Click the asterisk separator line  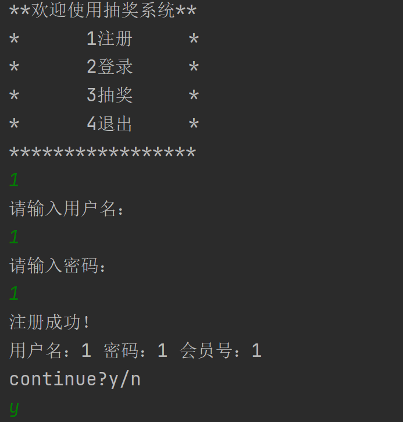coord(103,153)
